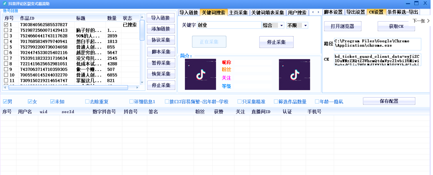Enable the 筛选作品数量 checkbox

(276, 101)
